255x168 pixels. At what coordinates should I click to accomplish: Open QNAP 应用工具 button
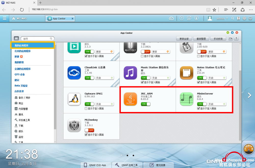tap(127, 165)
